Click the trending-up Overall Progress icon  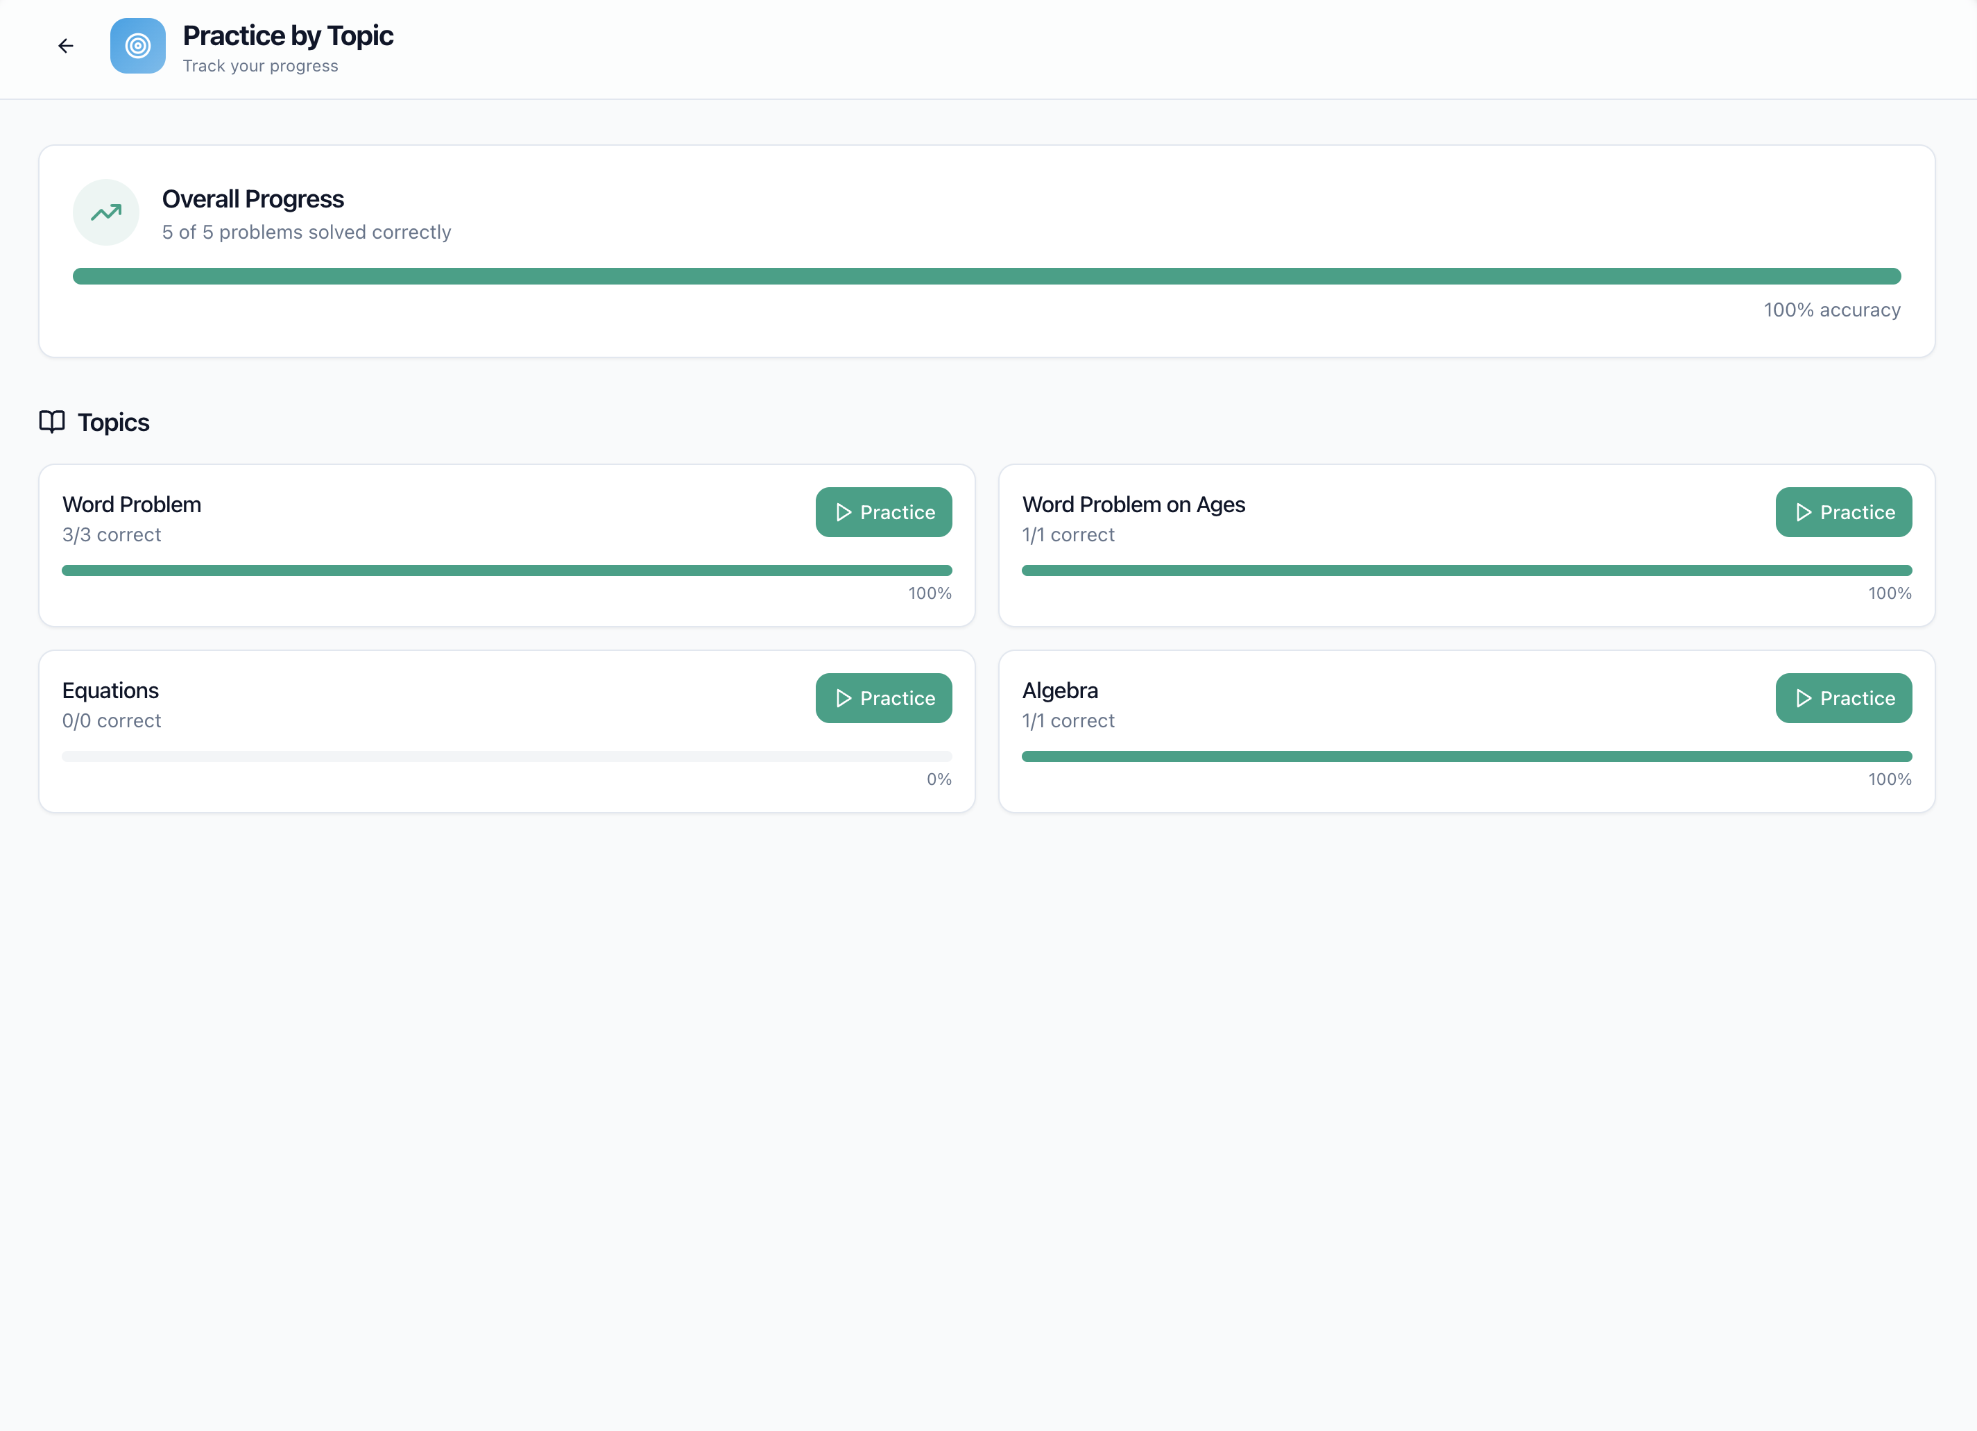[x=106, y=213]
